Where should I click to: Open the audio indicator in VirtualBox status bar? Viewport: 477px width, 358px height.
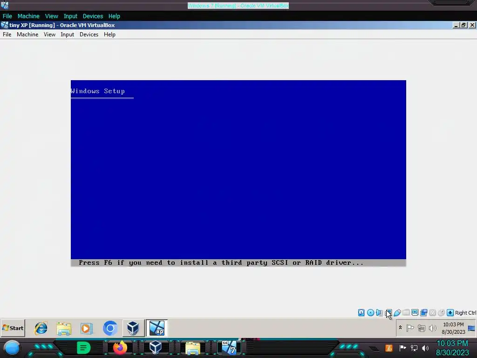pos(379,313)
